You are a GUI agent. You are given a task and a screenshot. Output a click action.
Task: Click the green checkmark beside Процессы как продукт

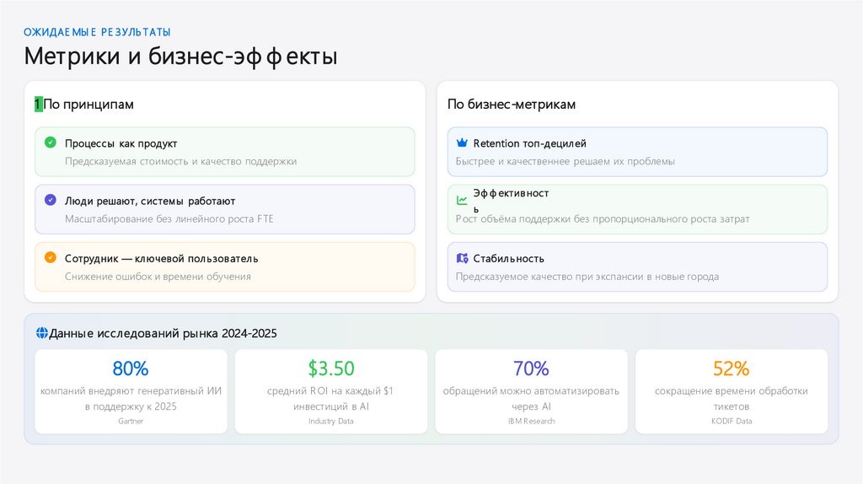pyautogui.click(x=51, y=143)
